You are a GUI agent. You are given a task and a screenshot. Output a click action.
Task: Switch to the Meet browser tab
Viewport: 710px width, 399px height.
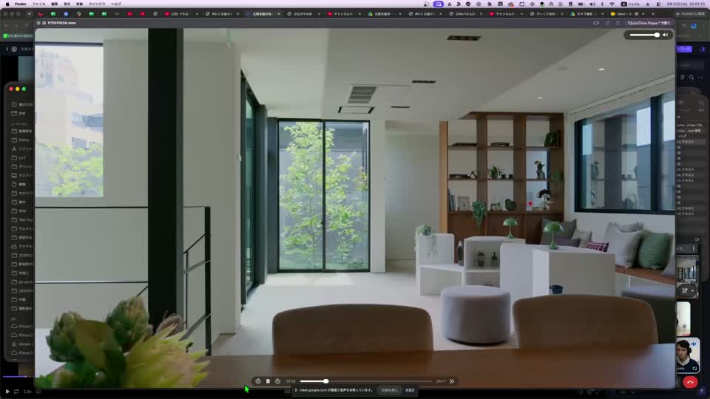point(627,14)
